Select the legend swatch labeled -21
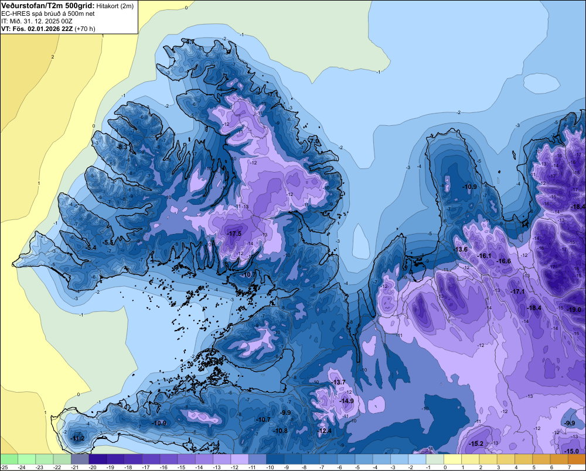The image size is (586, 471). pos(80,459)
